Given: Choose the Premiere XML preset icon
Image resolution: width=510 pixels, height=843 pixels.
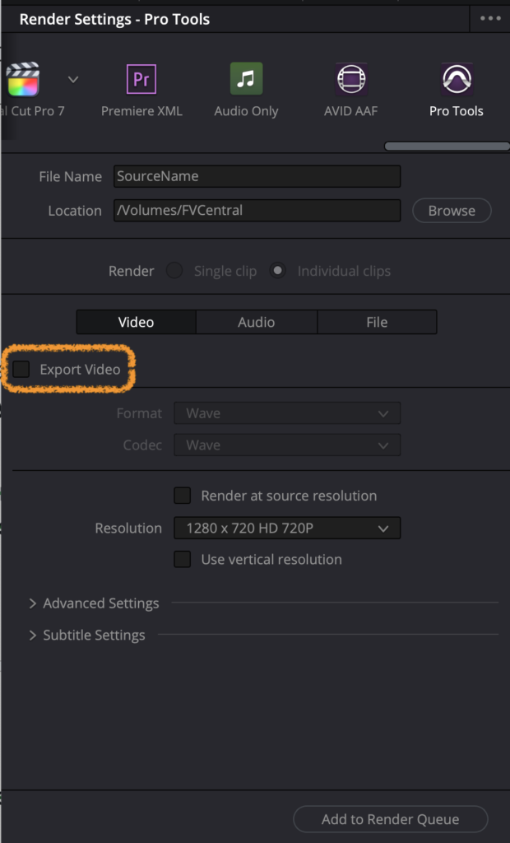Looking at the screenshot, I should pos(141,79).
